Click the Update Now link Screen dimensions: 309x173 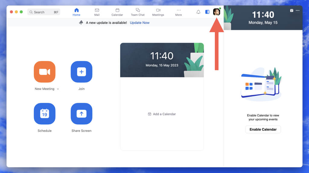click(139, 23)
